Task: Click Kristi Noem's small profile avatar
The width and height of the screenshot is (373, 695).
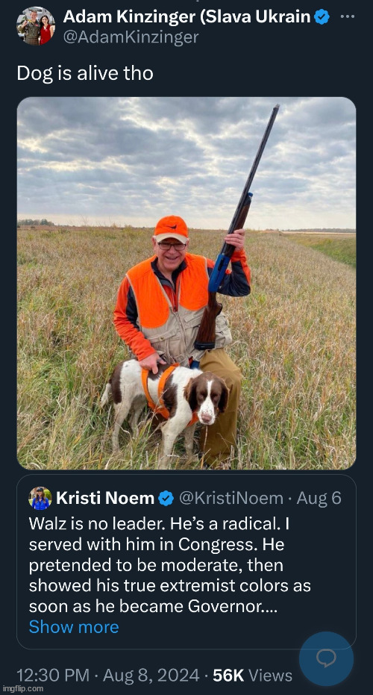Action: point(40,498)
